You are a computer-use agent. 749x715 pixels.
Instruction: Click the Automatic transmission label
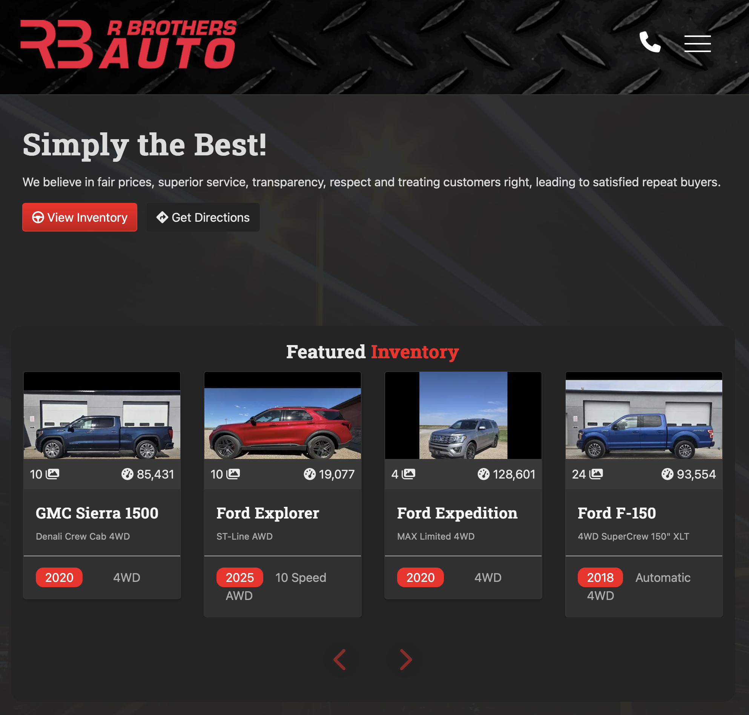pos(663,577)
